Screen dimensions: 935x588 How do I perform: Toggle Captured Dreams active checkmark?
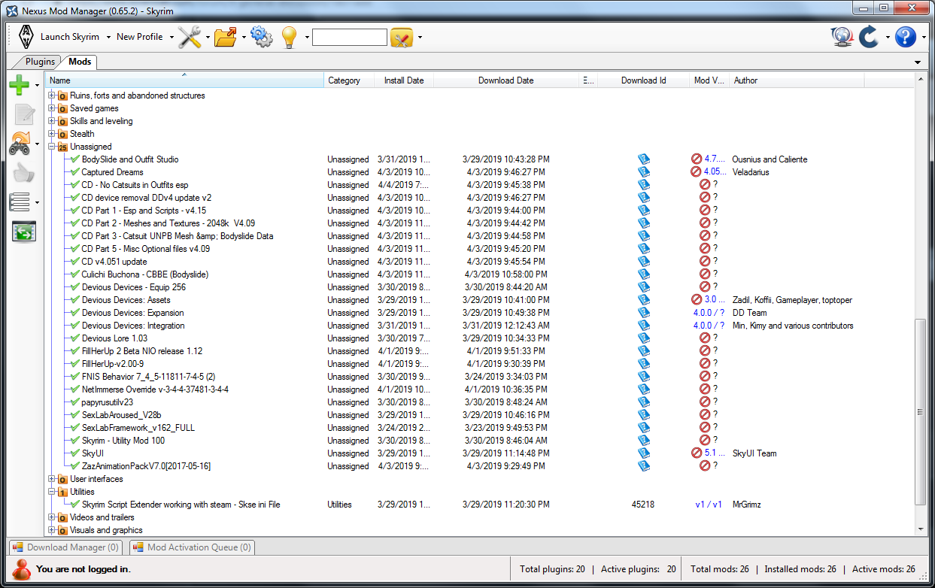[x=74, y=172]
